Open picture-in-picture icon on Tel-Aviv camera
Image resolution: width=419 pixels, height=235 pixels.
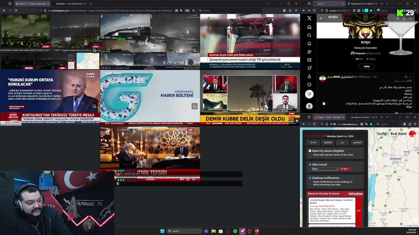pos(194,50)
